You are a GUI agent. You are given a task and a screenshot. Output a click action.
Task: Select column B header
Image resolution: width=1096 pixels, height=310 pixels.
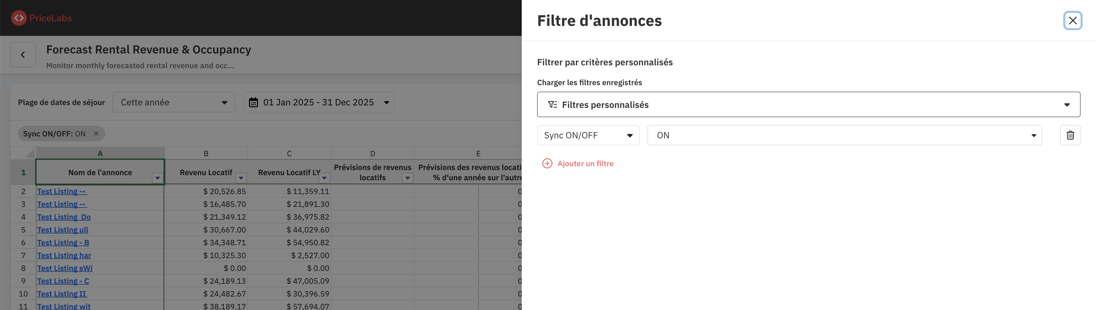(x=206, y=153)
